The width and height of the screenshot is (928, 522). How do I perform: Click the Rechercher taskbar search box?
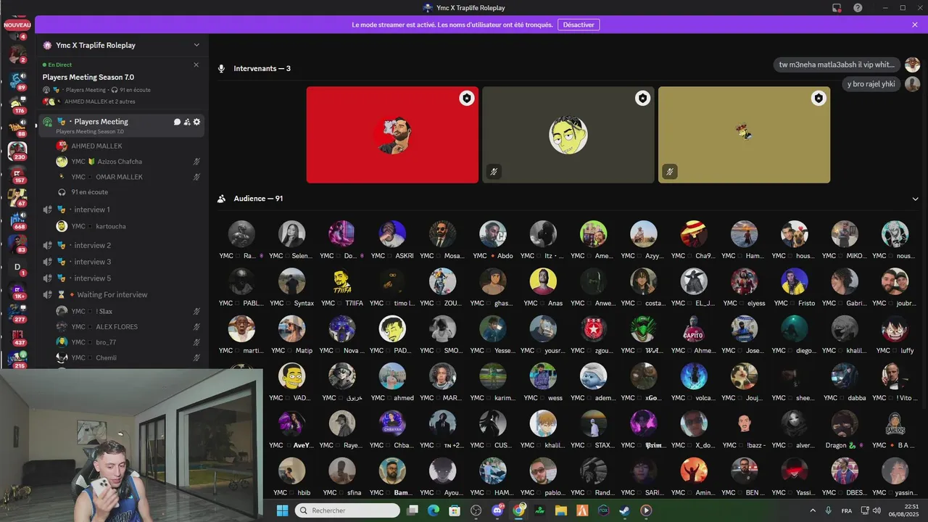tap(348, 510)
